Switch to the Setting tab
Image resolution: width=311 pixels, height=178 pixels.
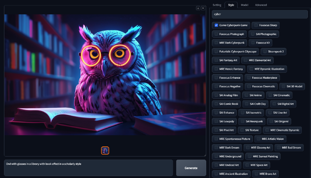tap(217, 5)
